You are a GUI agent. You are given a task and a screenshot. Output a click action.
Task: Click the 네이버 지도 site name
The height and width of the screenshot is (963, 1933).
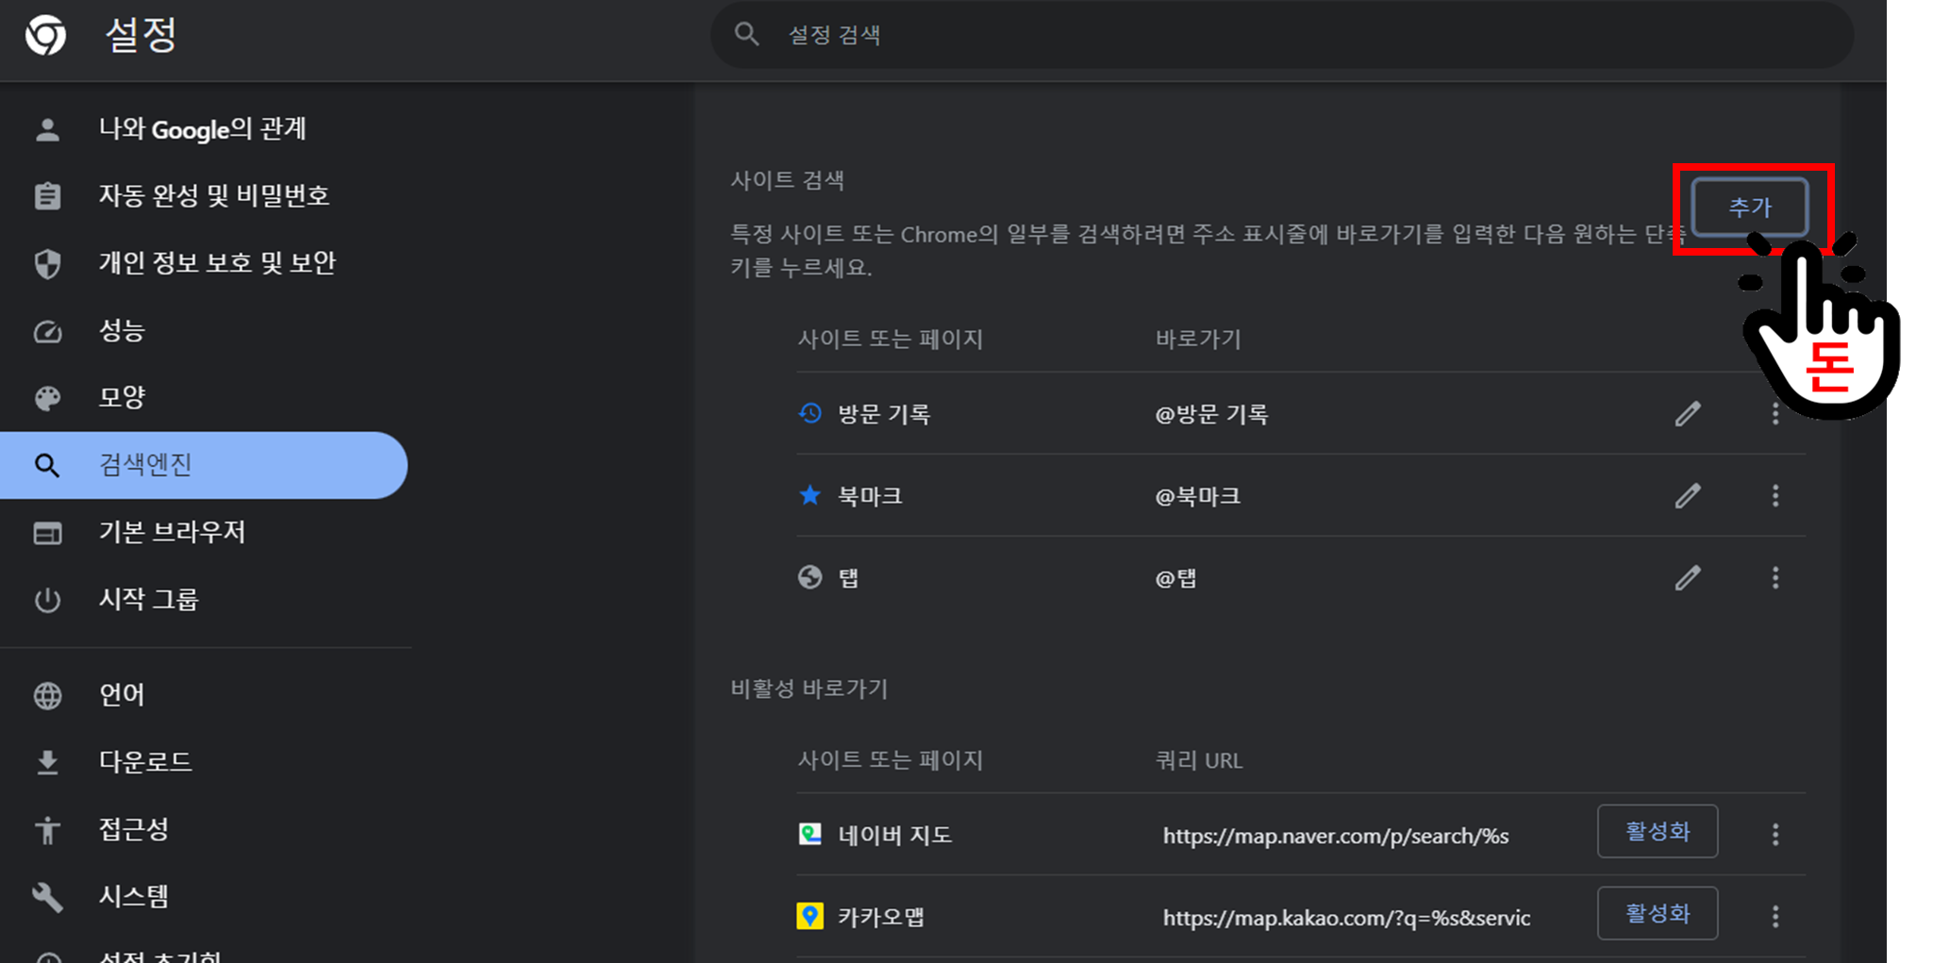click(x=894, y=835)
